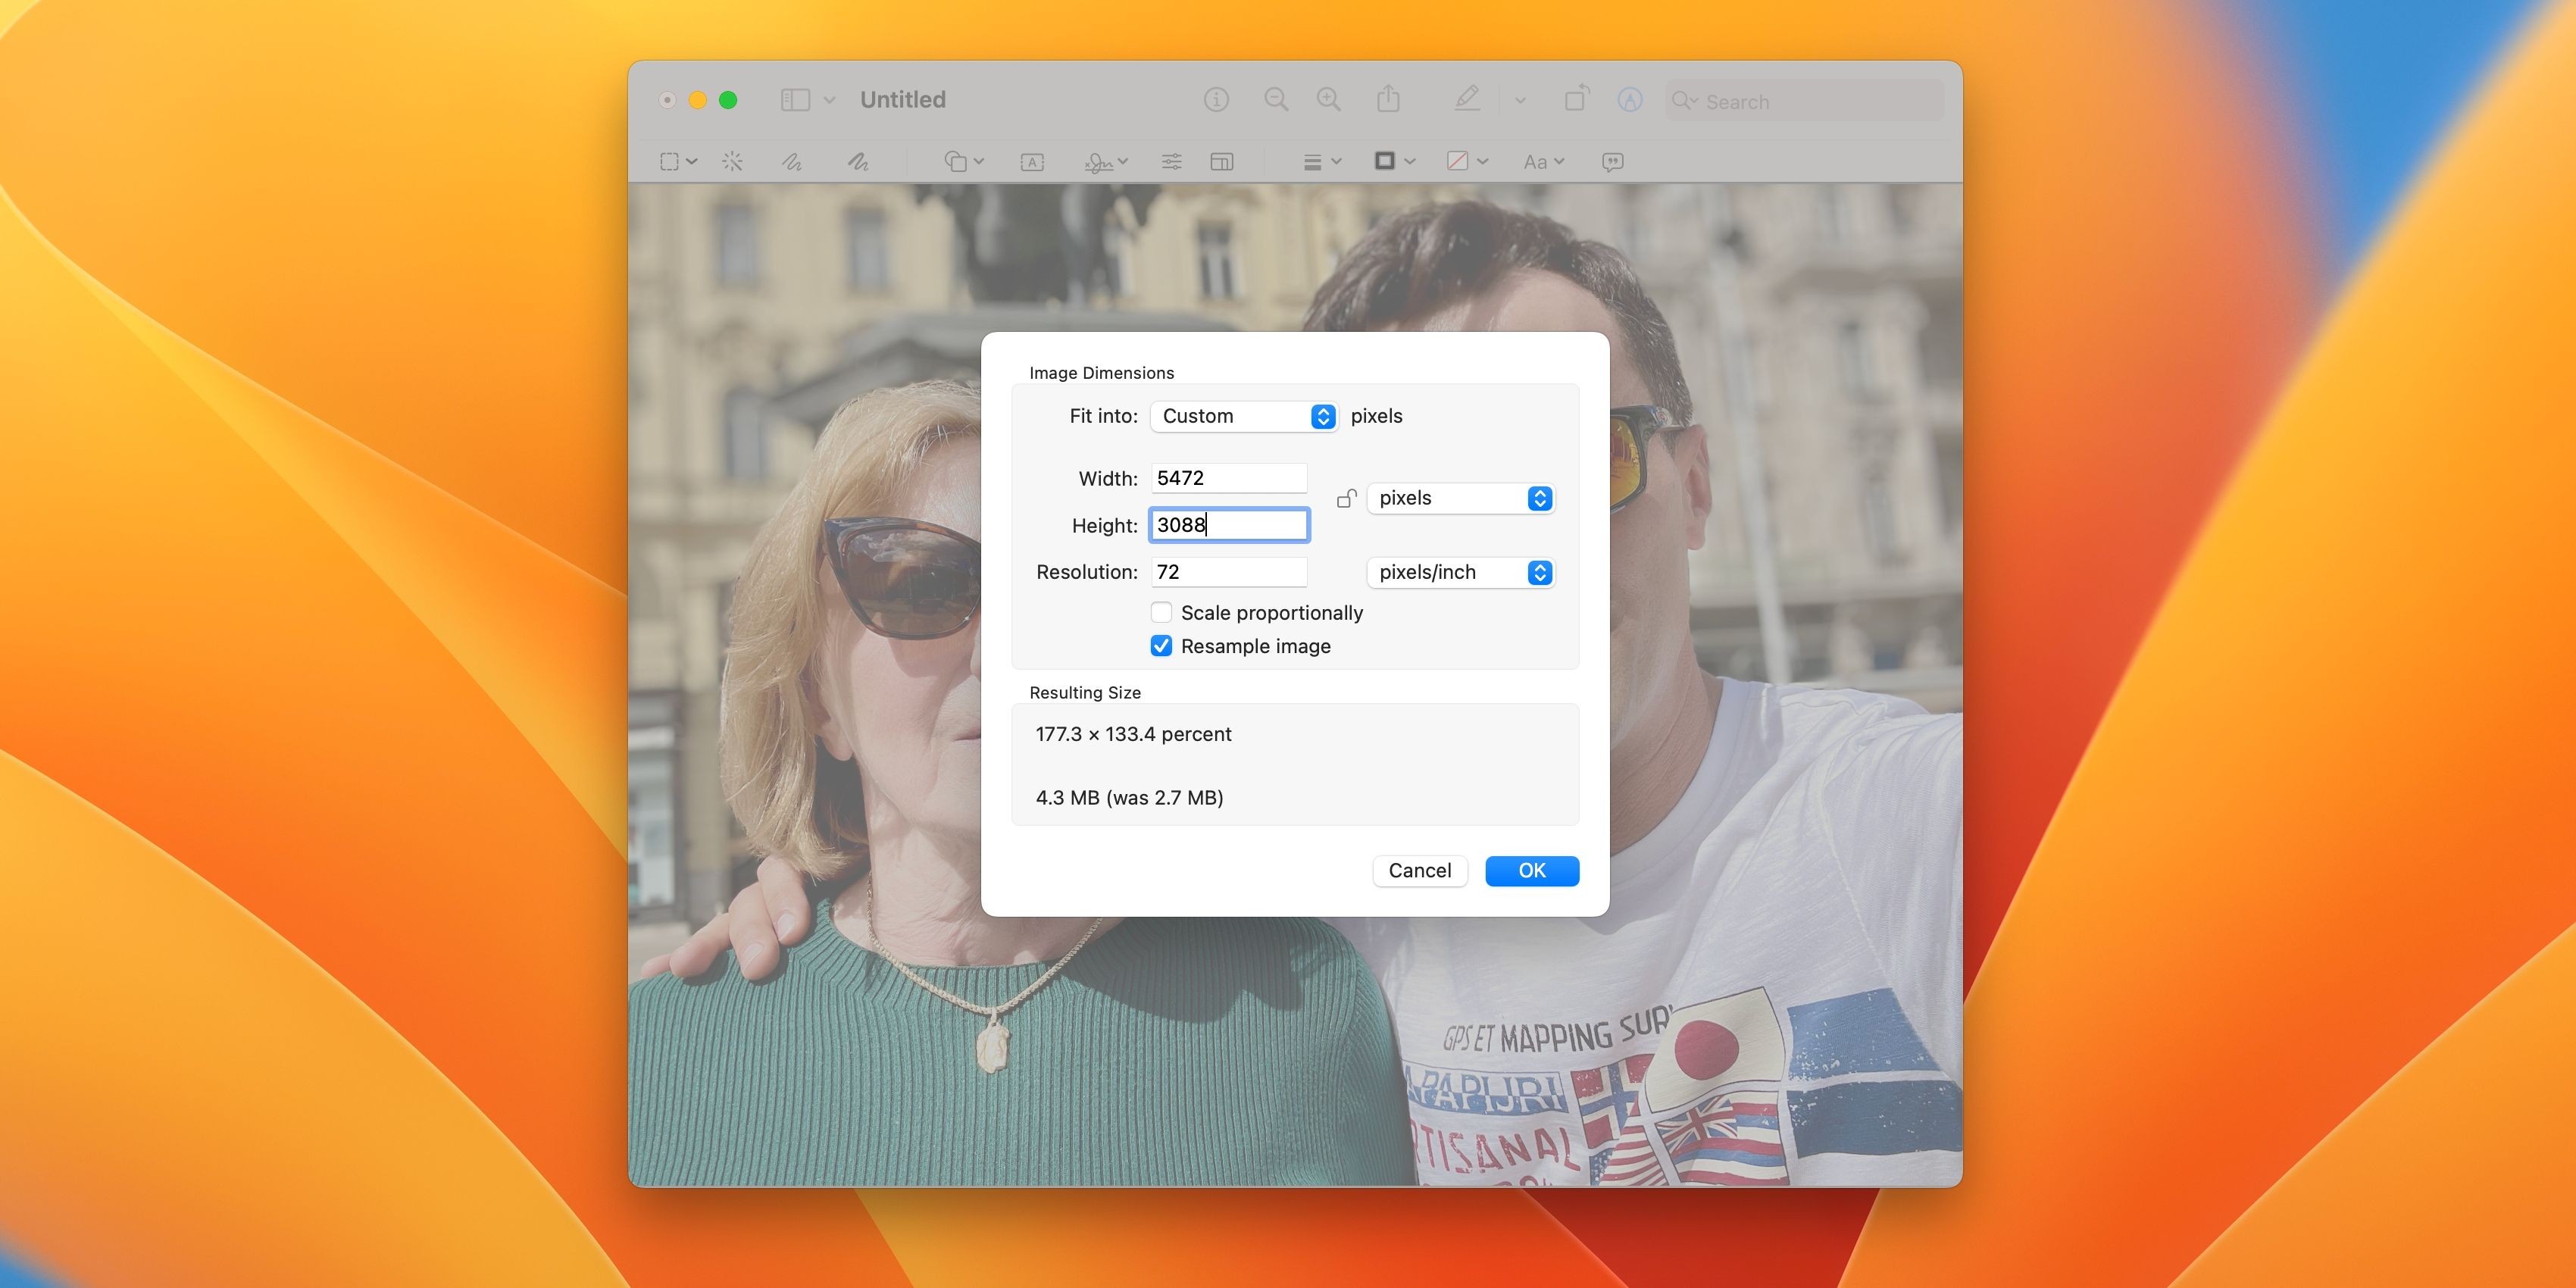Open the pixels/inch resolution unit dropdown
This screenshot has height=1288, width=2576.
[1461, 572]
